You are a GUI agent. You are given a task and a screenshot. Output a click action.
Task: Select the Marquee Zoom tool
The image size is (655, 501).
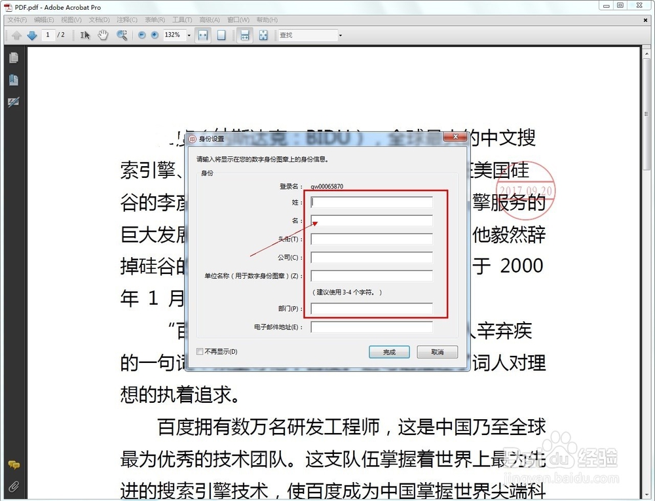coord(122,35)
